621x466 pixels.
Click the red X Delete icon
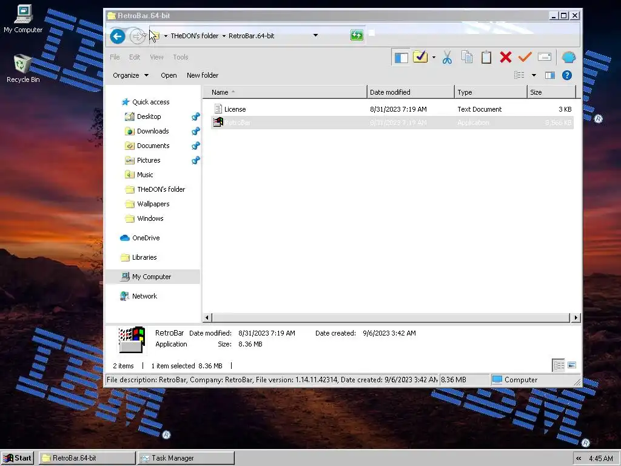point(505,58)
